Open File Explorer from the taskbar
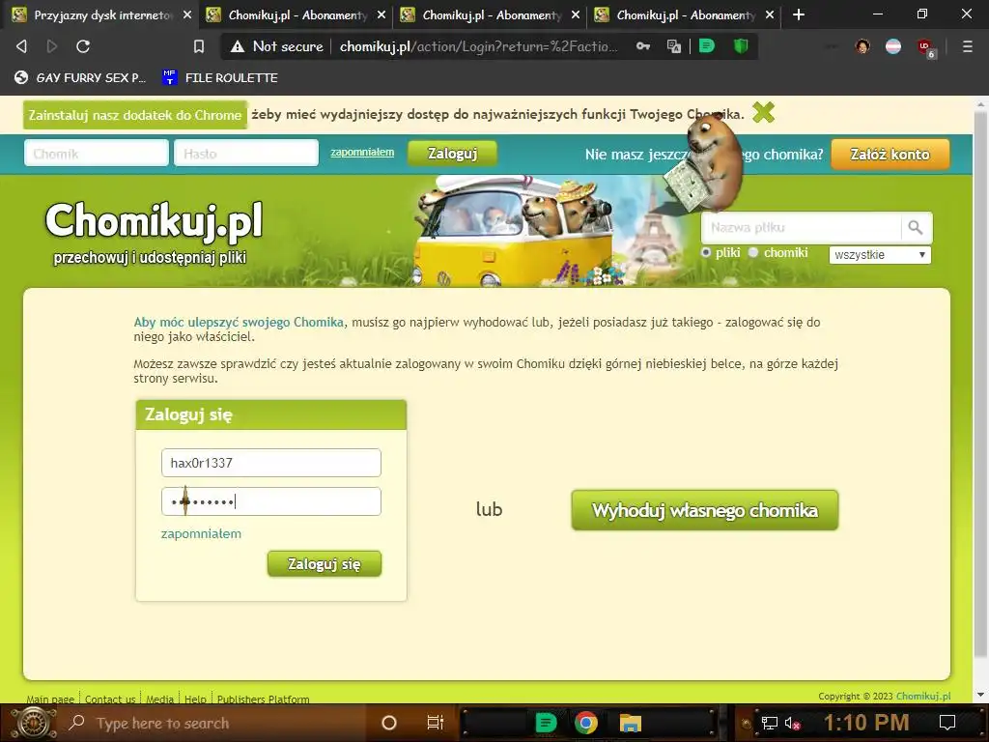The width and height of the screenshot is (989, 742). pos(630,723)
